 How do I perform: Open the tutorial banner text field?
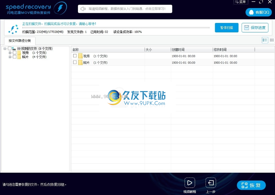pos(125,9)
